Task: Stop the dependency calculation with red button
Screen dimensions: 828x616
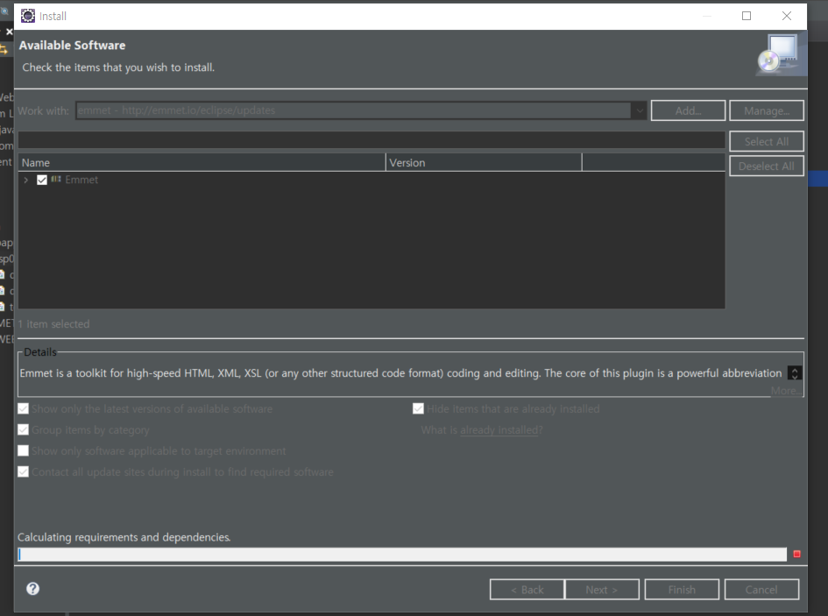Action: [796, 554]
